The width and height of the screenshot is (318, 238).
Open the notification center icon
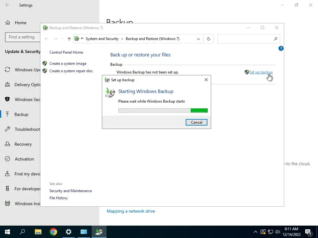tap(308, 232)
